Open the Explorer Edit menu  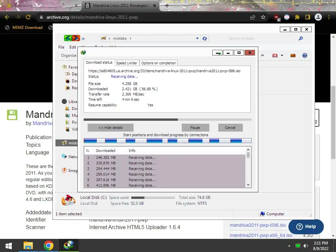pyautogui.click(x=73, y=47)
